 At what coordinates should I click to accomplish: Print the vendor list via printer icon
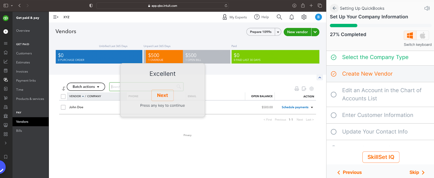(297, 89)
